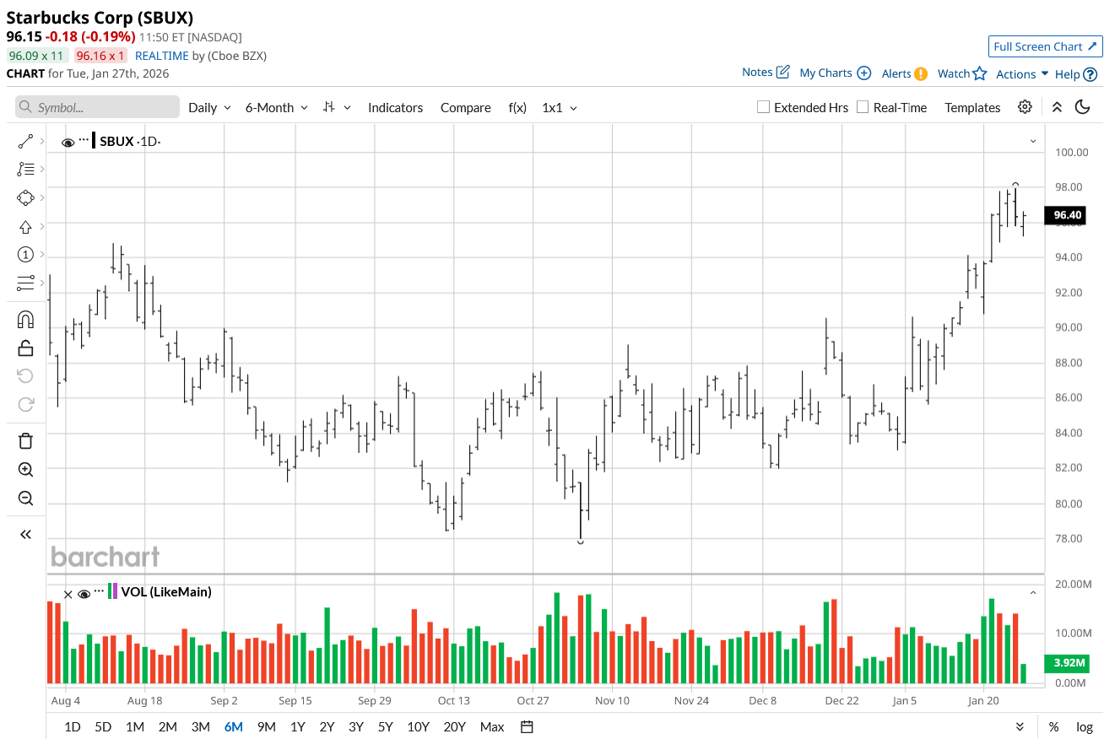This screenshot has width=1104, height=739.
Task: Select the 5D range
Action: (103, 727)
